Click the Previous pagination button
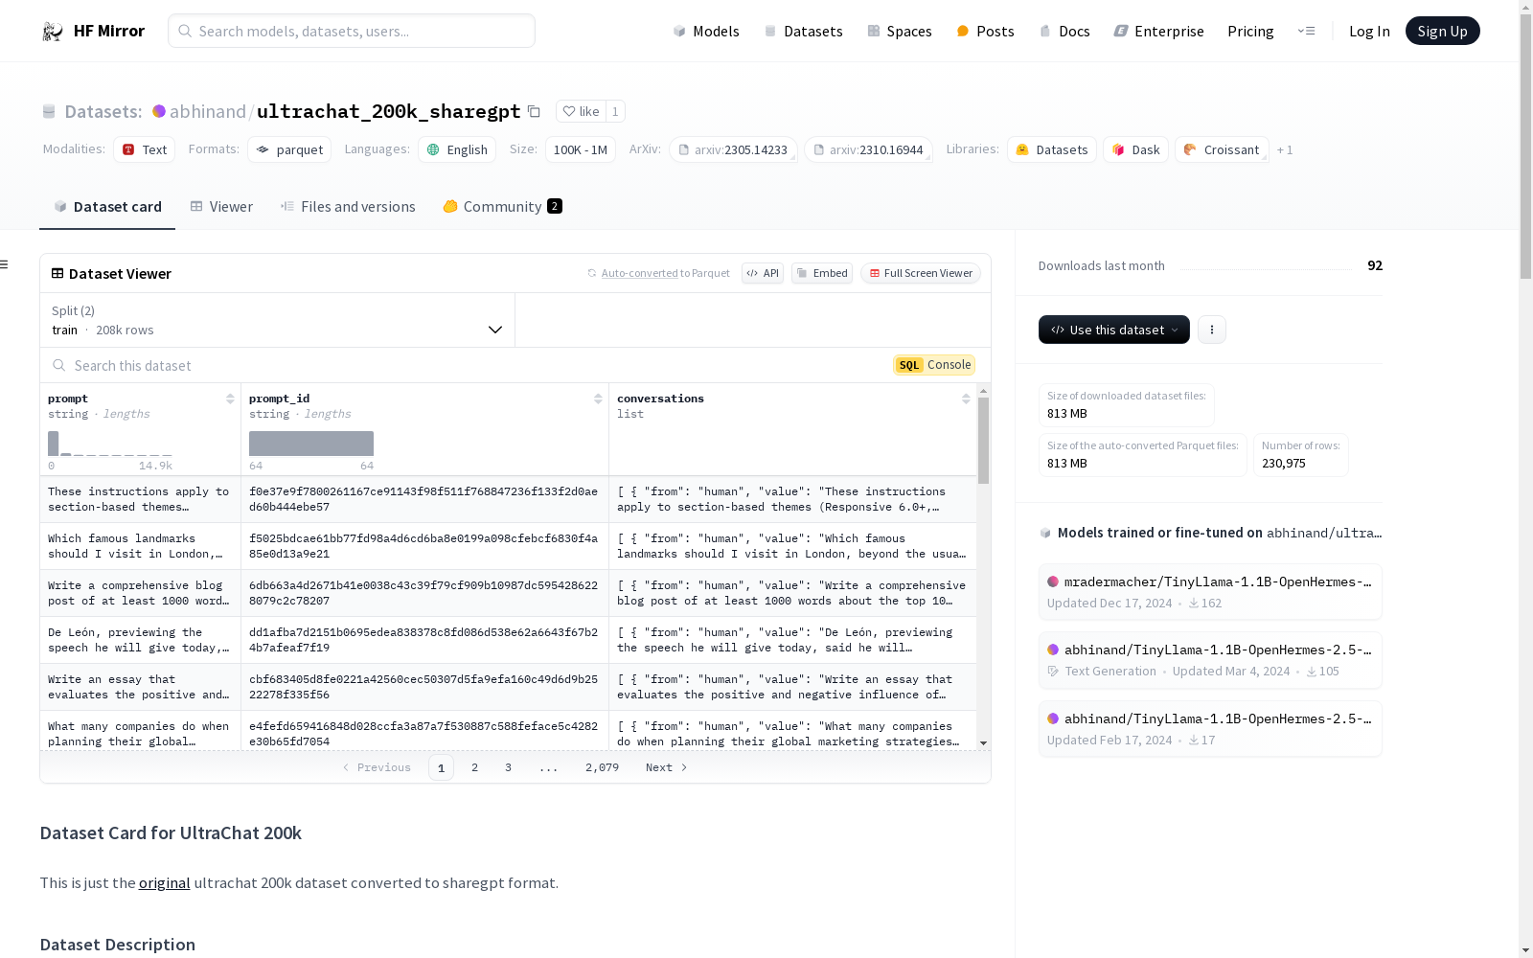 (377, 767)
